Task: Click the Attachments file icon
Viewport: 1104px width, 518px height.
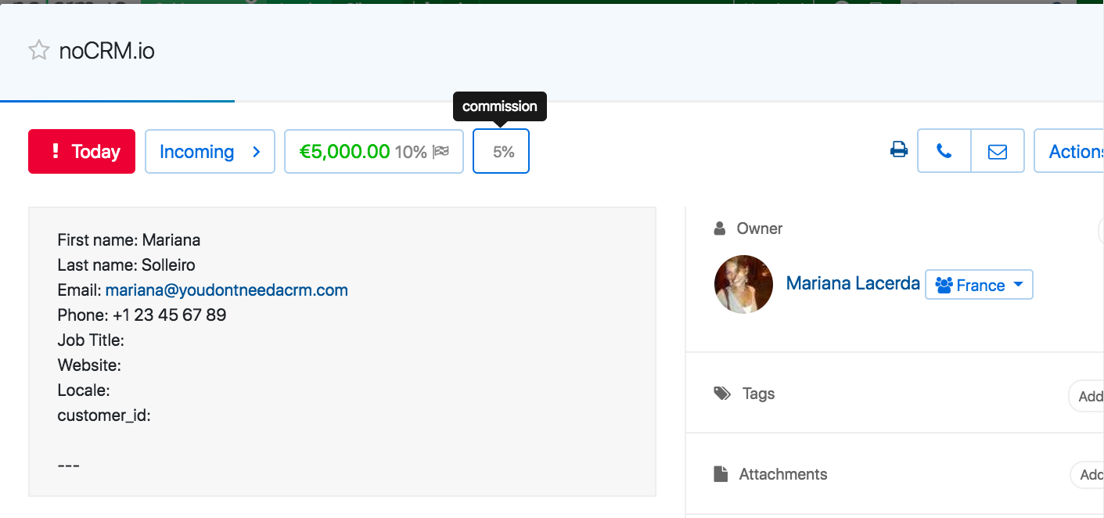Action: click(721, 474)
